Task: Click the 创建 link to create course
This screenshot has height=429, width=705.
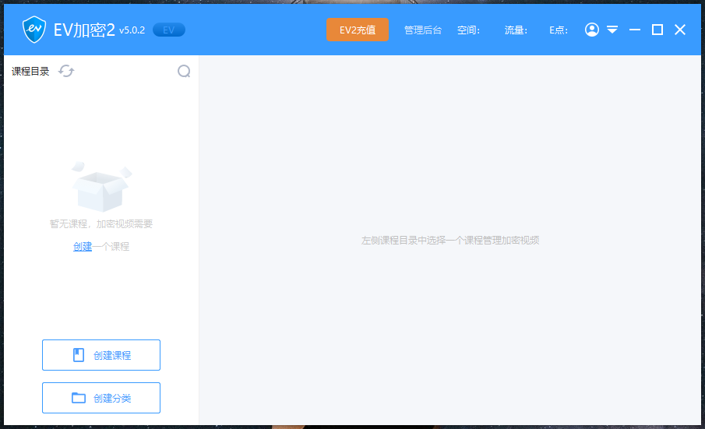Action: point(83,246)
